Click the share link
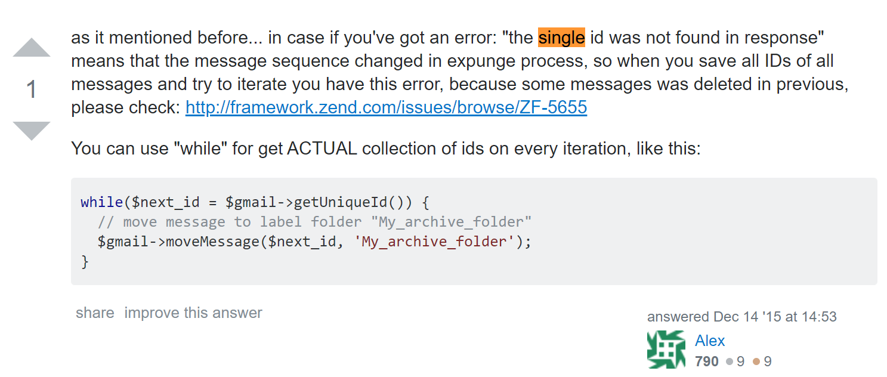887x377 pixels. [x=95, y=313]
